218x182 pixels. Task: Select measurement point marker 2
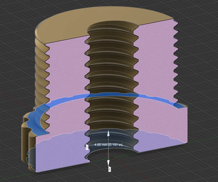[x=109, y=169]
